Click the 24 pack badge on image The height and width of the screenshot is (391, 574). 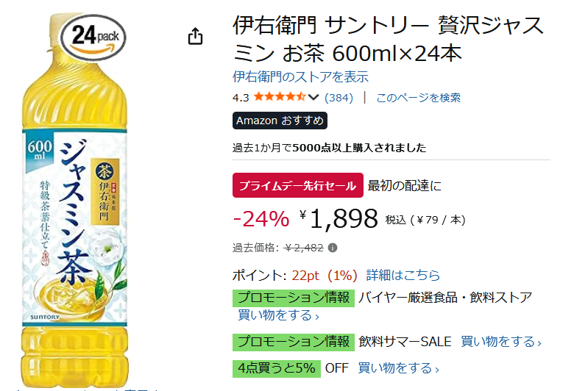coord(93,36)
